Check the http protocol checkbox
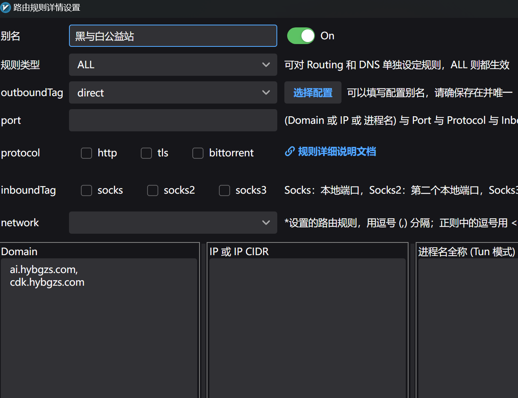 [x=86, y=153]
